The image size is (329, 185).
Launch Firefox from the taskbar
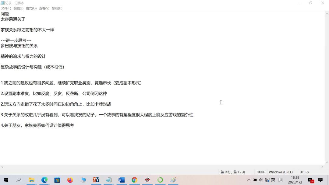point(70,180)
